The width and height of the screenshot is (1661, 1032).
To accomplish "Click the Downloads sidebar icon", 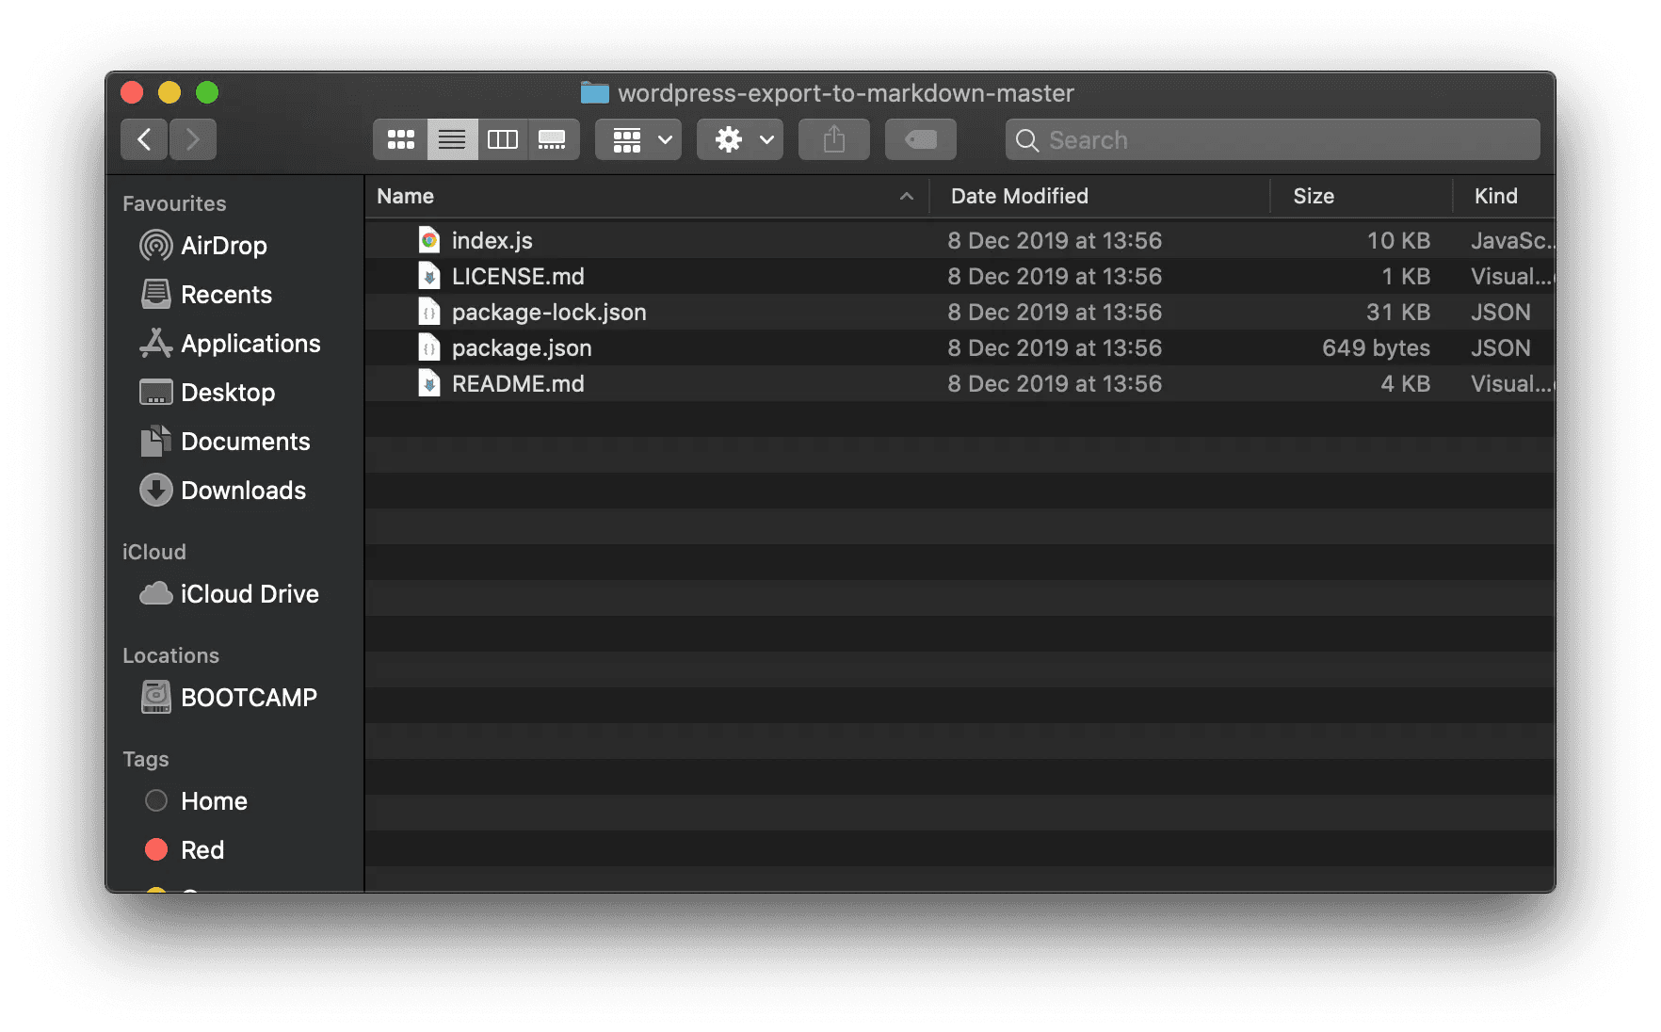I will click(x=156, y=491).
